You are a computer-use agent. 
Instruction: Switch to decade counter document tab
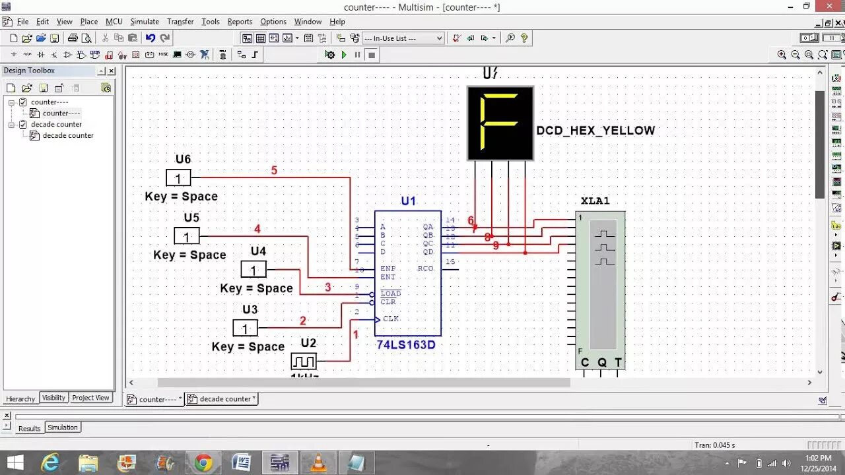pos(222,399)
